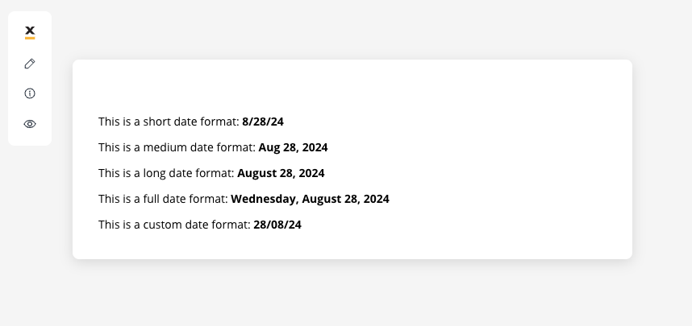
Task: Click the long format value August 28, 2024
Action: click(281, 173)
